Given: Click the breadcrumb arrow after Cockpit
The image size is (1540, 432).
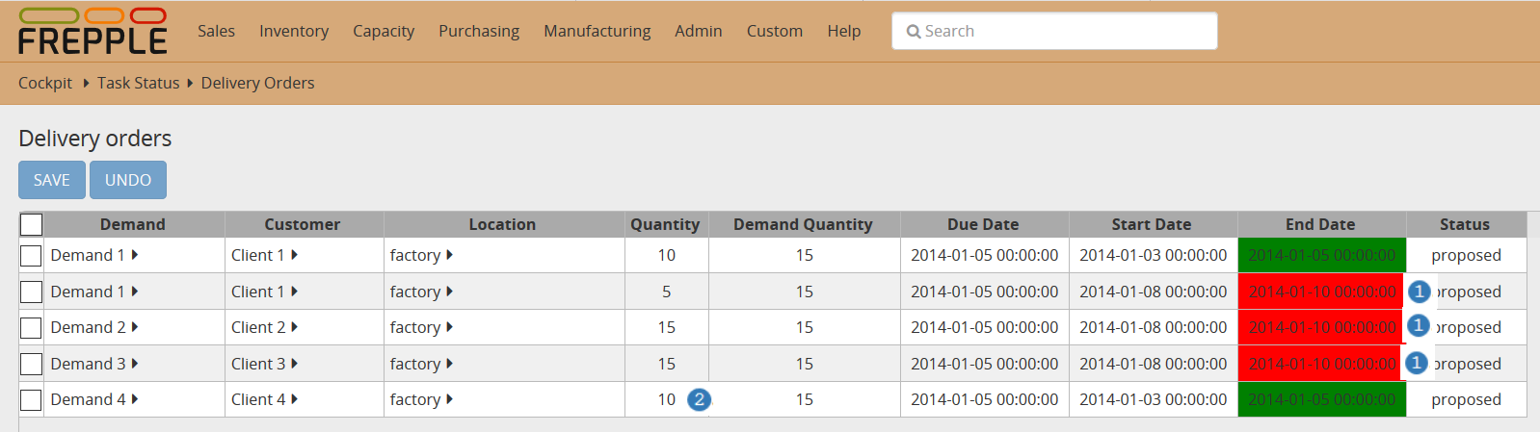Looking at the screenshot, I should (x=86, y=83).
